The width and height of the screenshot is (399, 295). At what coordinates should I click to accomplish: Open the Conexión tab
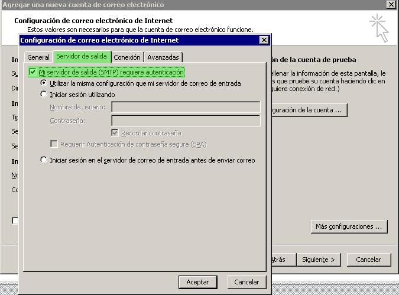(x=127, y=57)
